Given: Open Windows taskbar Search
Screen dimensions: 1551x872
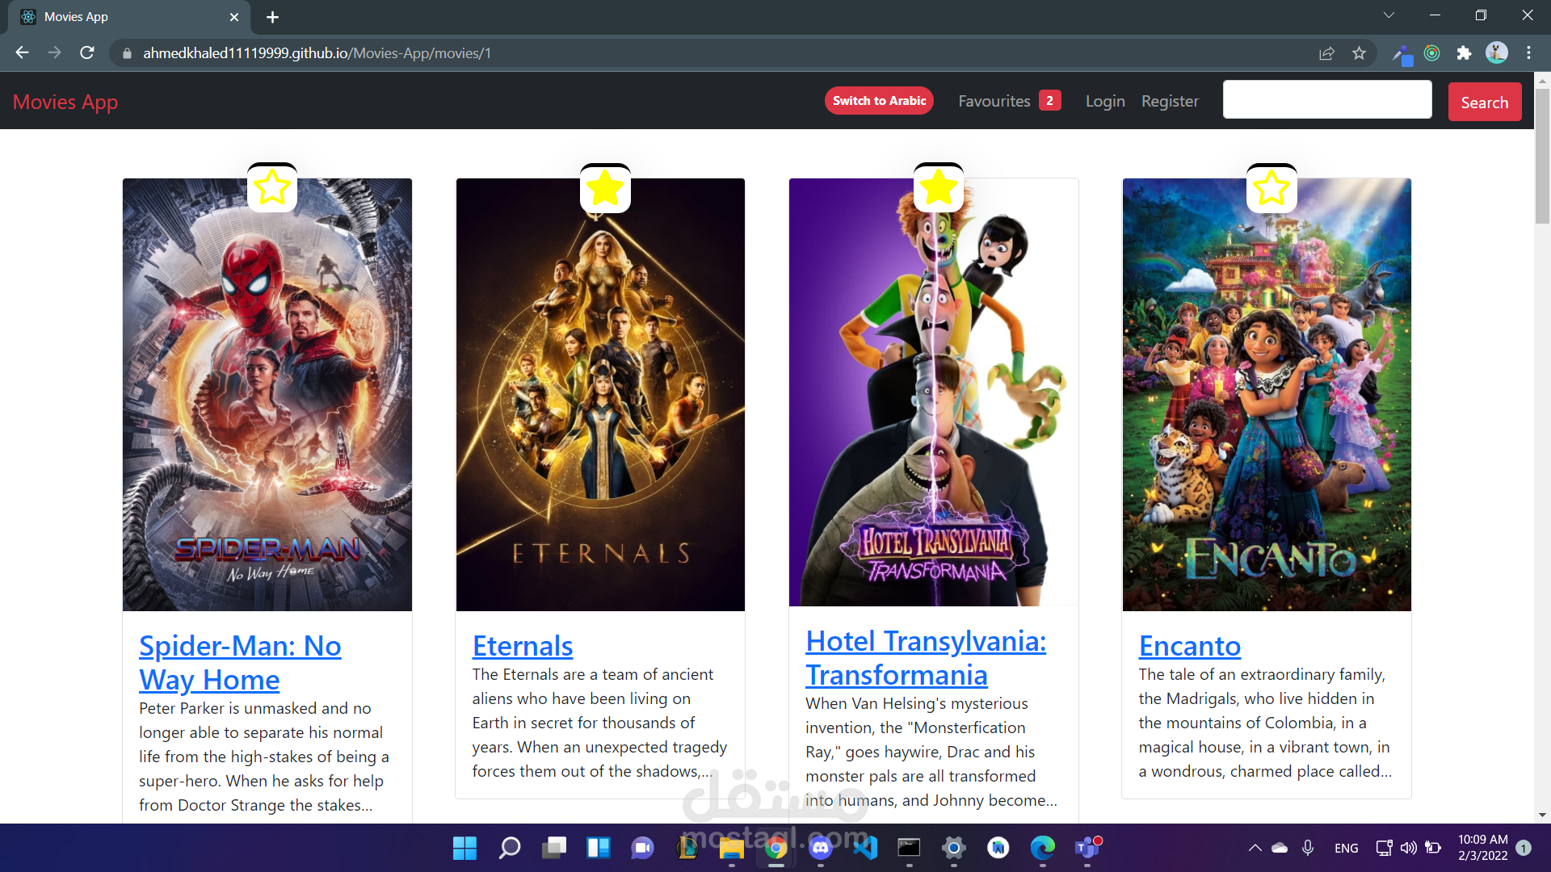Looking at the screenshot, I should coord(510,848).
